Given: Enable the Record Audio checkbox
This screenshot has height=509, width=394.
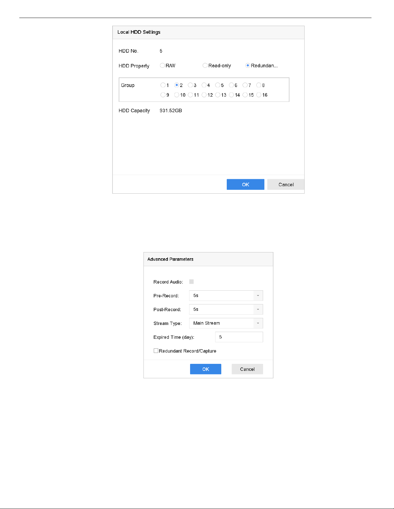Looking at the screenshot, I should [191, 282].
